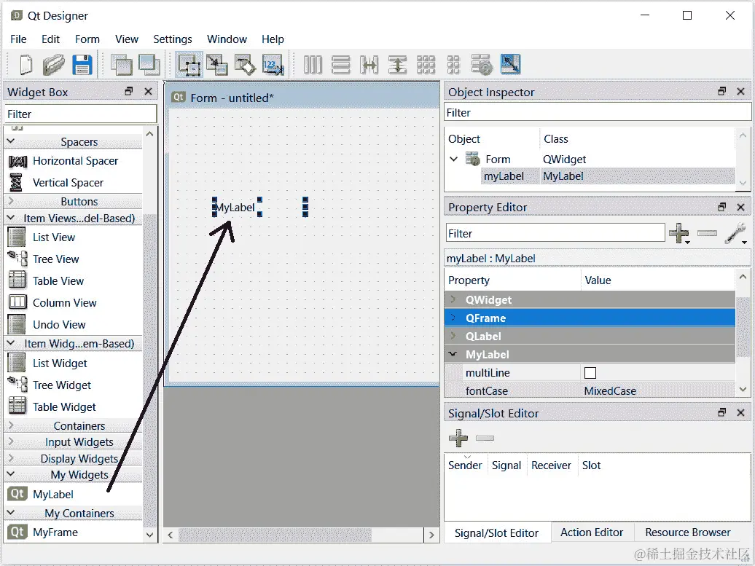This screenshot has height=566, width=755.
Task: Open the Edit menu
Action: 50,39
